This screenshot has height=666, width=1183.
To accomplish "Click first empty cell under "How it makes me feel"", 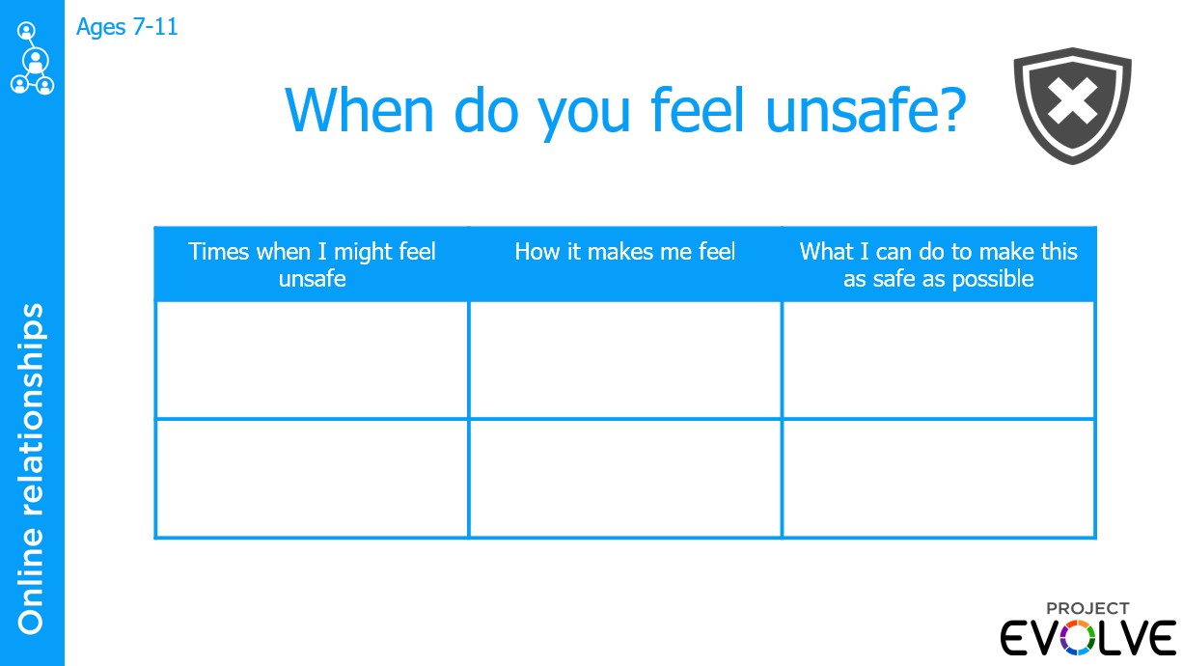I will click(x=624, y=359).
